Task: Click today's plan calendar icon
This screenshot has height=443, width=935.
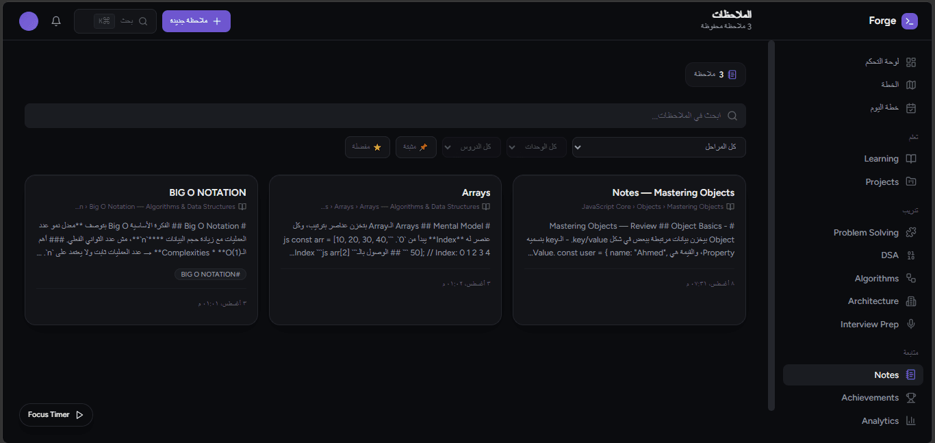Action: pos(911,108)
